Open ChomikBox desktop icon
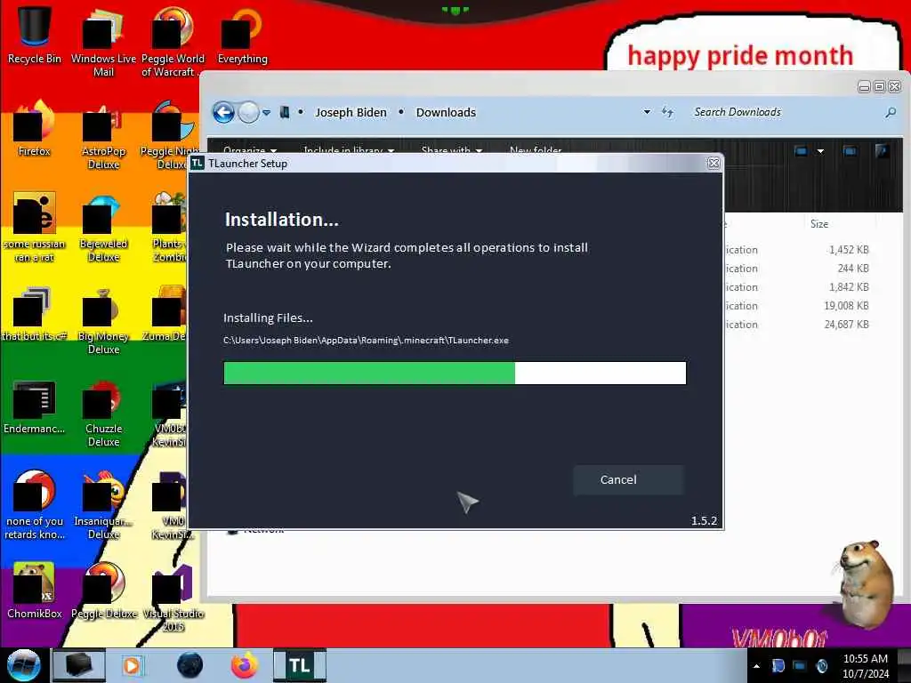Viewport: 911px width, 683px height. [35, 591]
